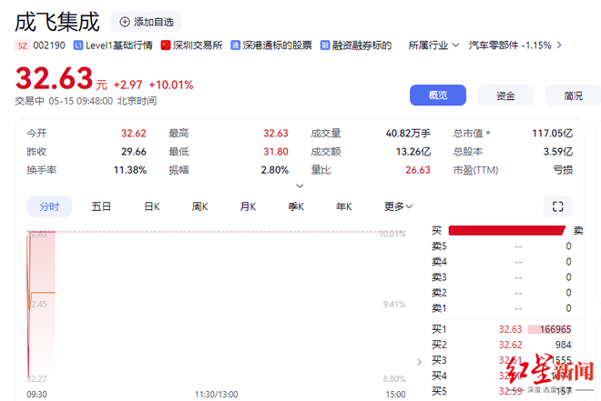Switch to the 分时 chart tab
601x401 pixels.
pos(49,206)
